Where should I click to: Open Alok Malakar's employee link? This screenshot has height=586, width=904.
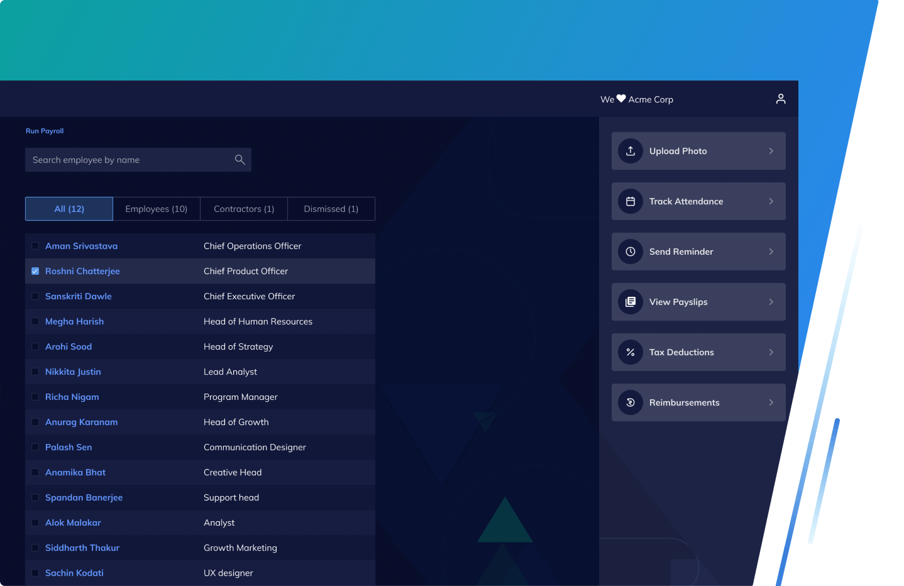[73, 522]
